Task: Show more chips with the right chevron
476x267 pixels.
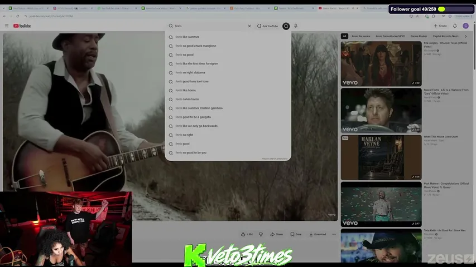Action: click(466, 36)
